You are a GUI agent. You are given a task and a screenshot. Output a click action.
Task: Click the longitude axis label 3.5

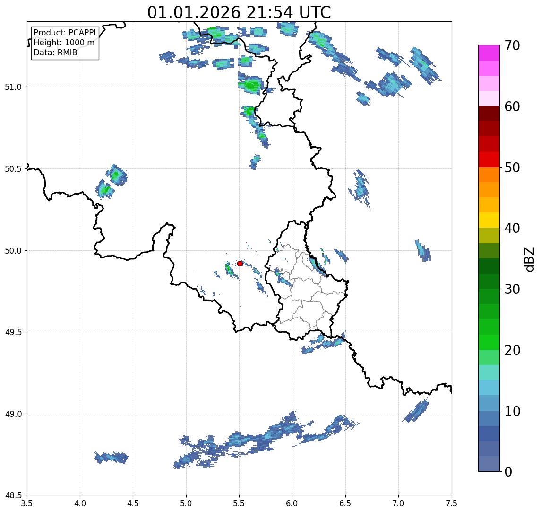[27, 503]
